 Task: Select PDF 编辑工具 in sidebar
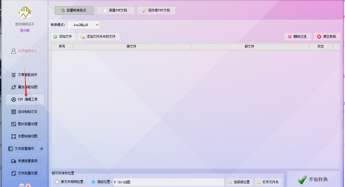pyautogui.click(x=25, y=99)
